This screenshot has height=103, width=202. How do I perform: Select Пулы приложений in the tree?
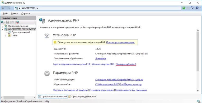(21, 32)
